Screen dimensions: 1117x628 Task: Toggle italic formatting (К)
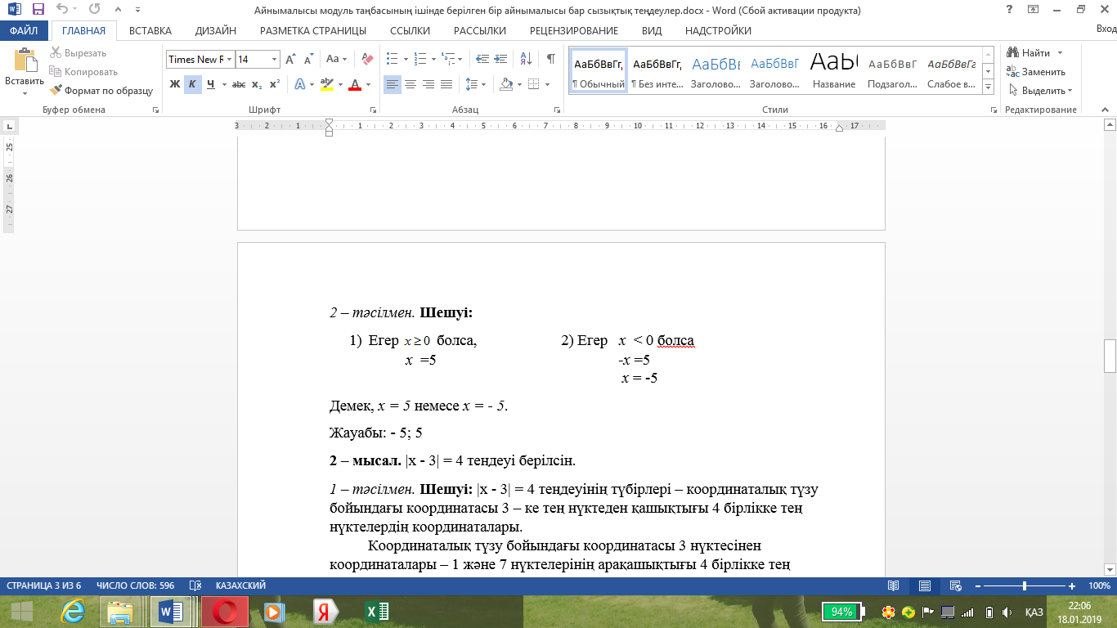[x=193, y=84]
